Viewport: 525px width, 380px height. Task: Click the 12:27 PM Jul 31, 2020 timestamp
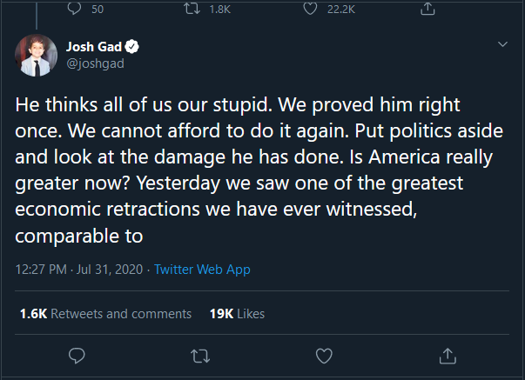click(x=80, y=270)
